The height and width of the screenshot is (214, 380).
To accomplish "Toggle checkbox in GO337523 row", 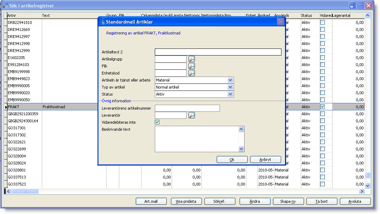I will point(322,184).
